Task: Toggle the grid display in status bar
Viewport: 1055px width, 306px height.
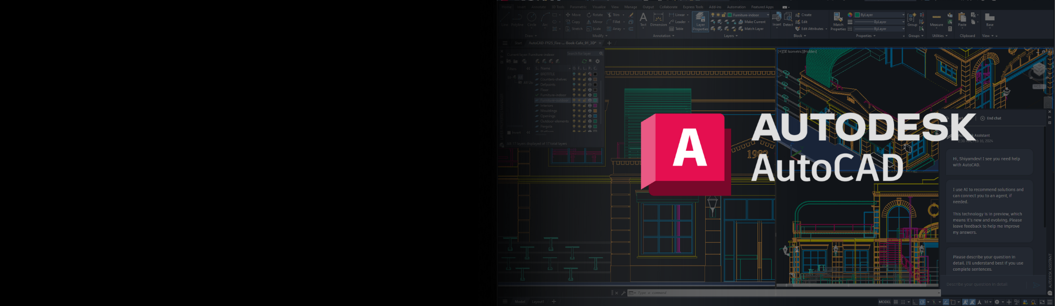Action: coord(896,302)
